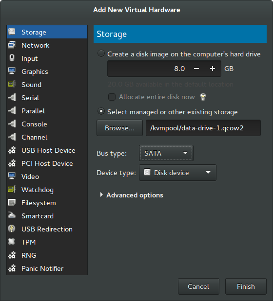Click the Cancel button
Viewport: 273px width, 301px height.
(x=198, y=286)
